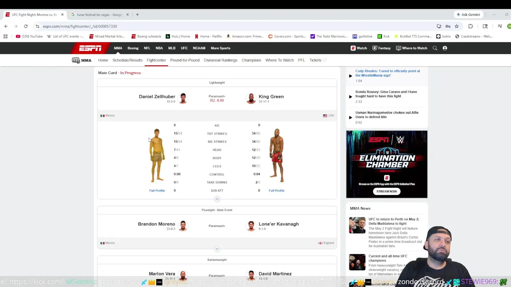Play the Ronda Rousey video

click(x=351, y=96)
